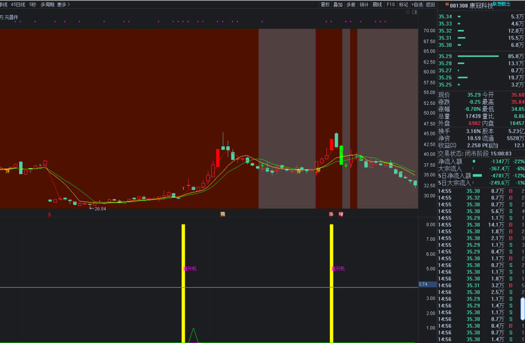Click the 26.84 low price label
Image resolution: width=525 pixels, height=343 pixels.
[100, 209]
